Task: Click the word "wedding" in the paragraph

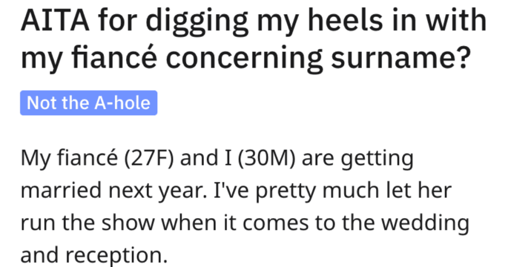Action: (x=425, y=223)
